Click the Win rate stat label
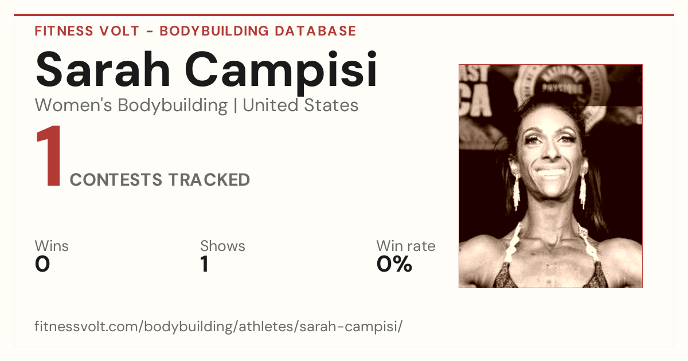Image resolution: width=688 pixels, height=361 pixels. 405,246
